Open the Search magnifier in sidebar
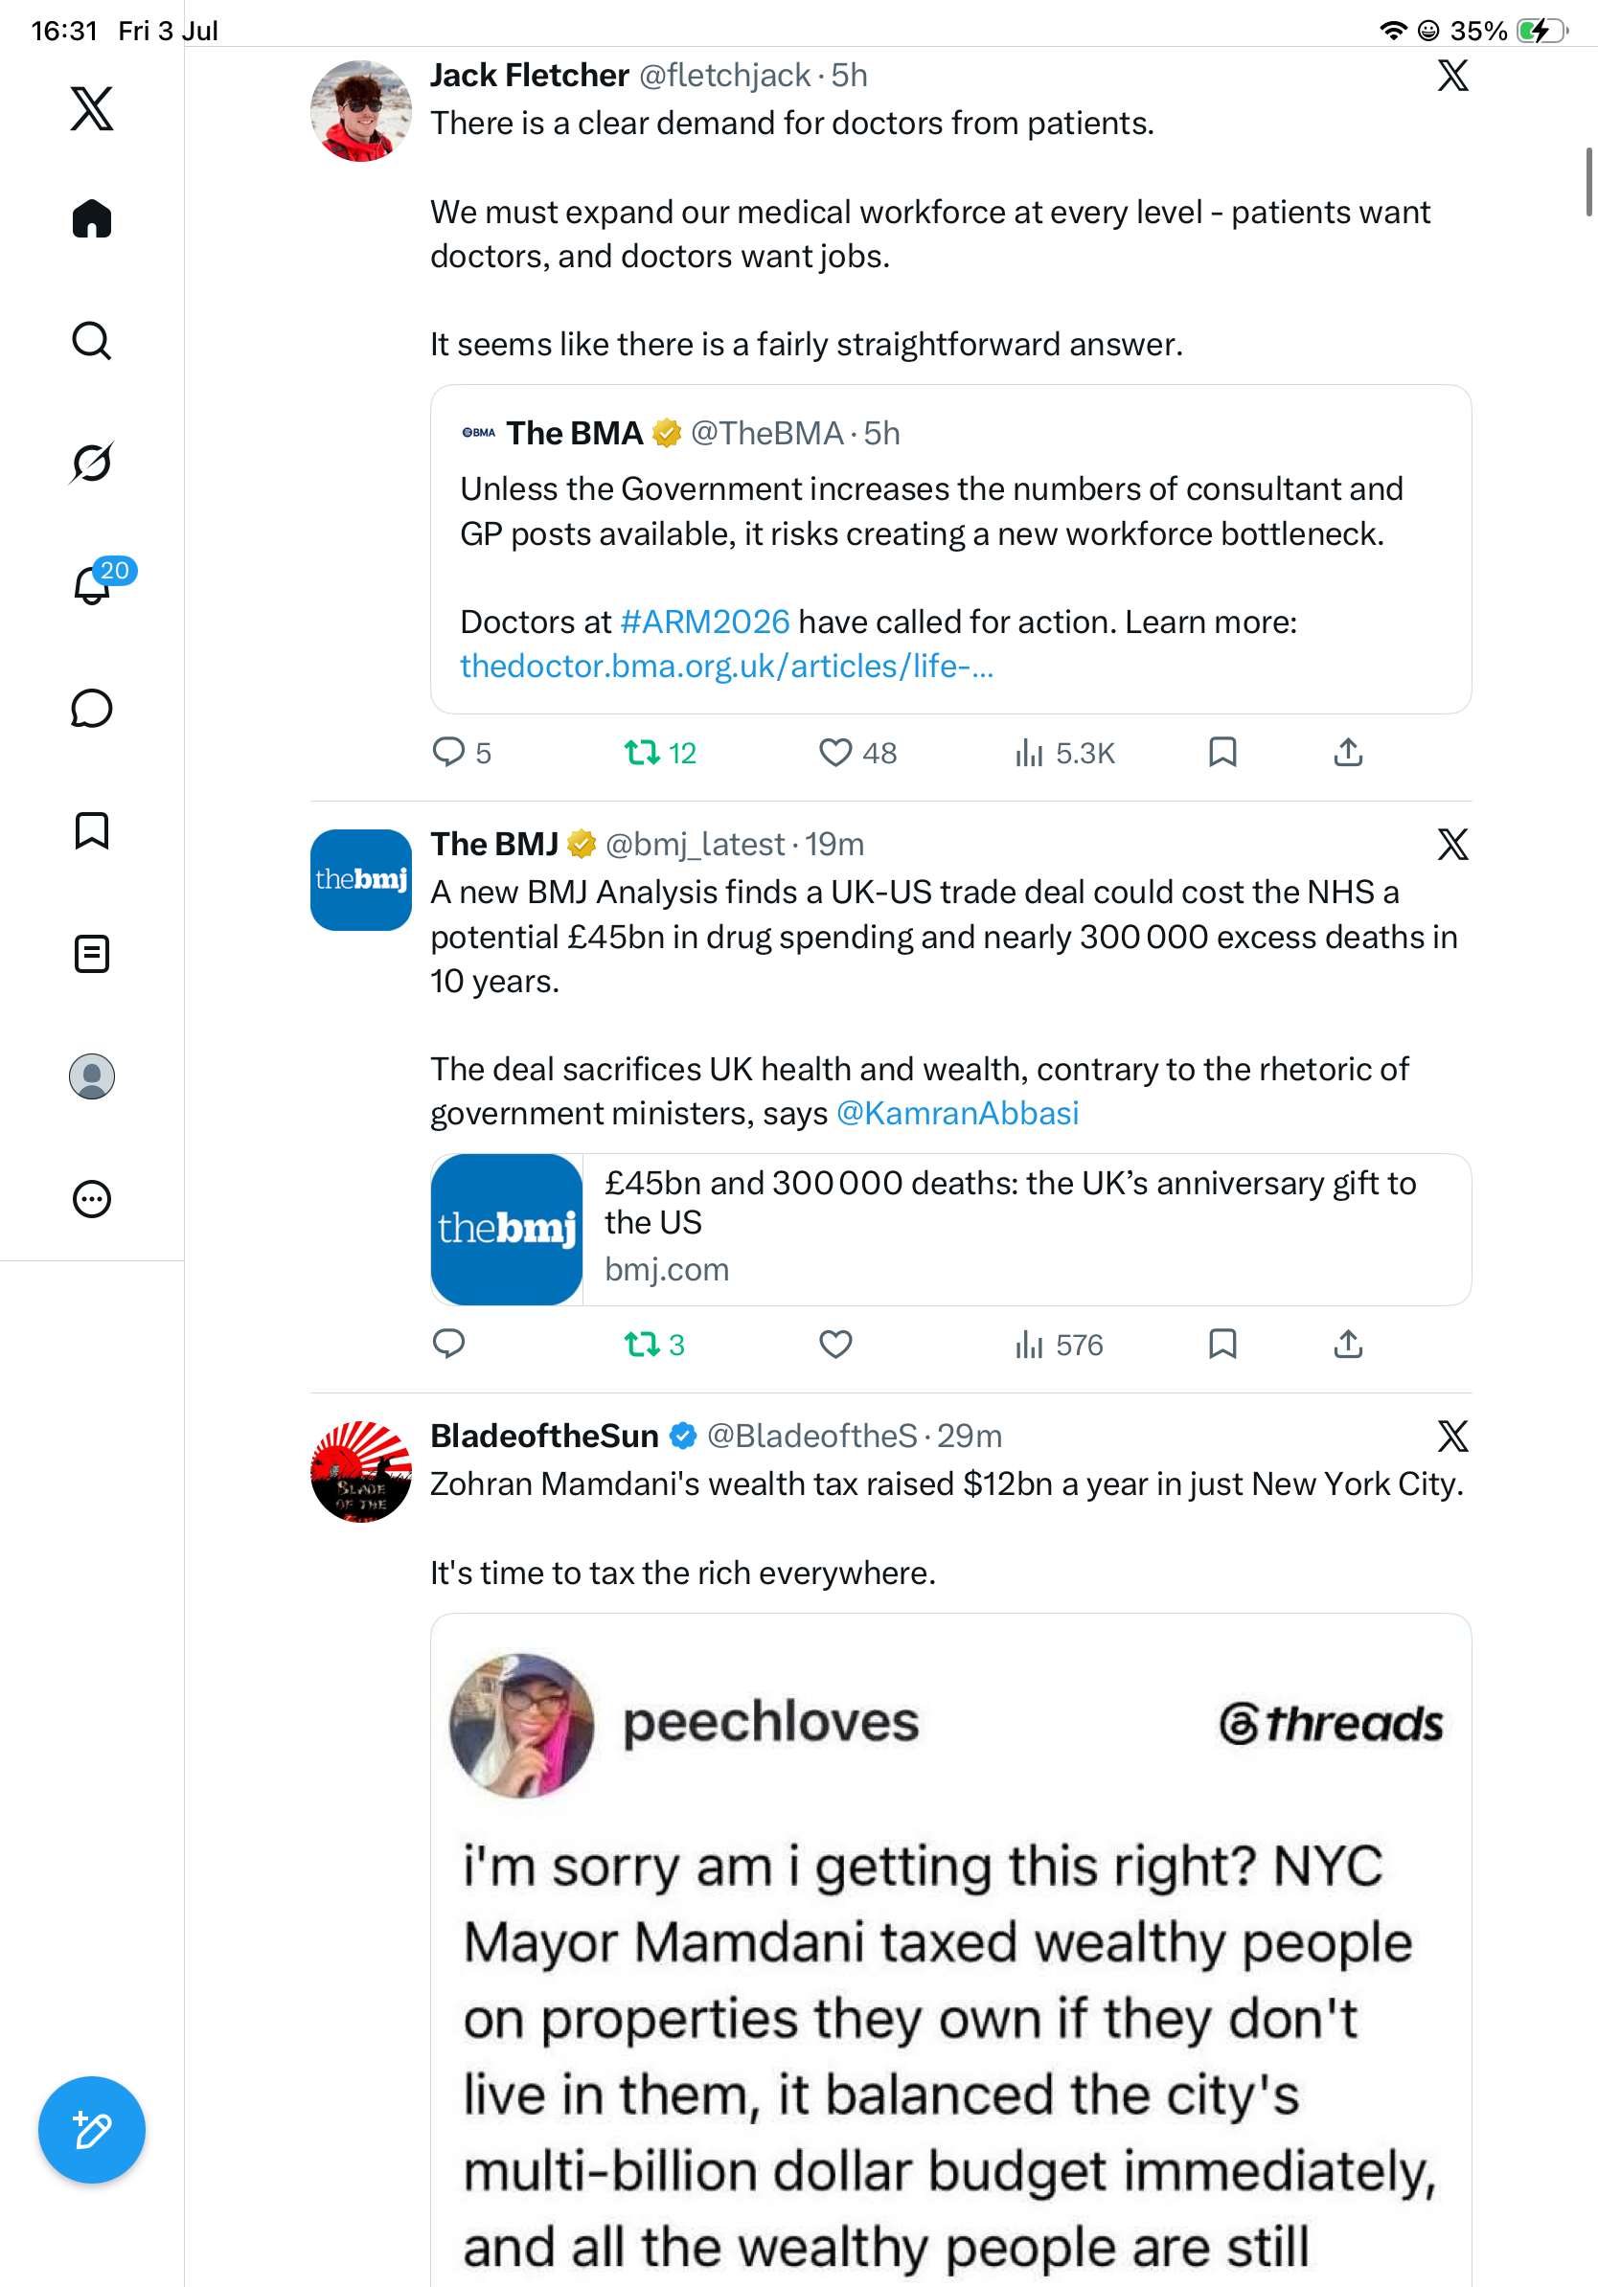This screenshot has height=2287, width=1598. tap(92, 341)
